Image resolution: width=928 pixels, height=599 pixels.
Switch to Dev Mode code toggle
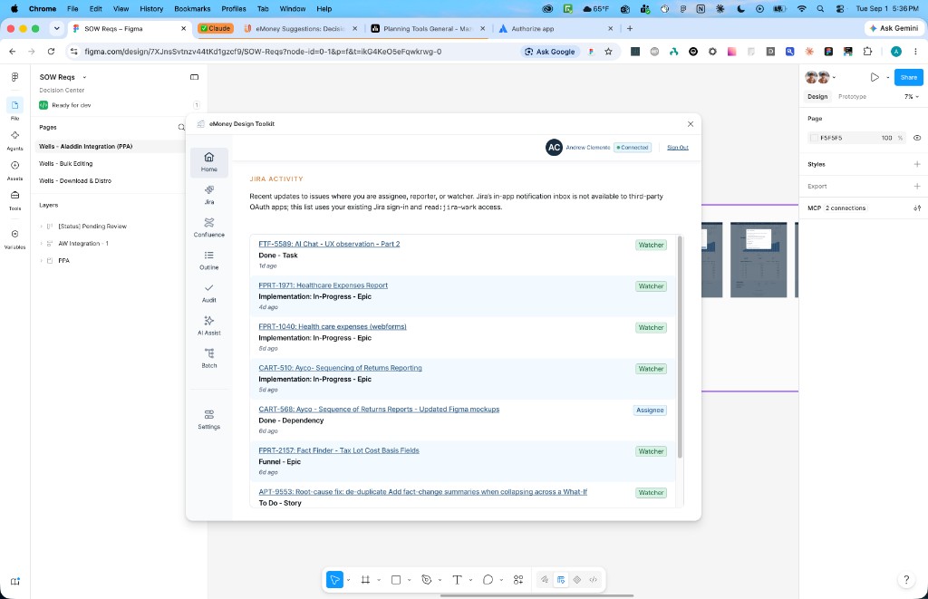593,580
